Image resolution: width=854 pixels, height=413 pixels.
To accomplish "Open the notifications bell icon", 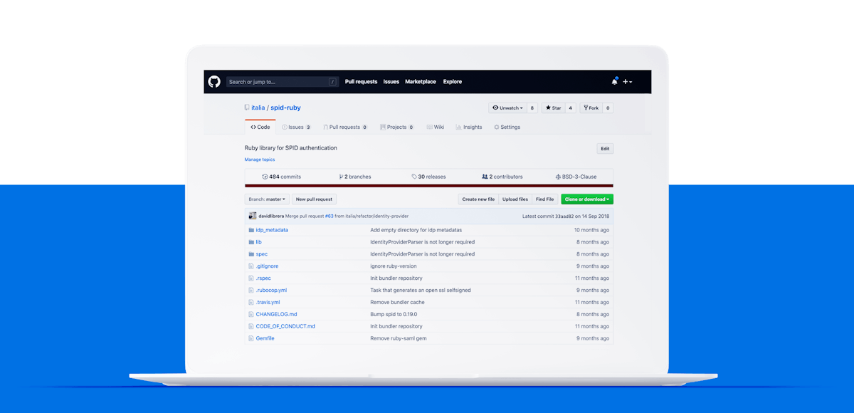I will coord(614,82).
